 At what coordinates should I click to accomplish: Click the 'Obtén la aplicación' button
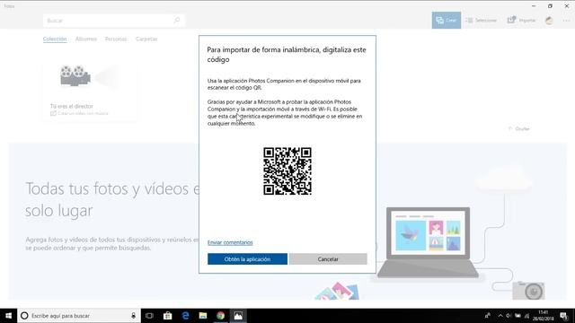[247, 259]
